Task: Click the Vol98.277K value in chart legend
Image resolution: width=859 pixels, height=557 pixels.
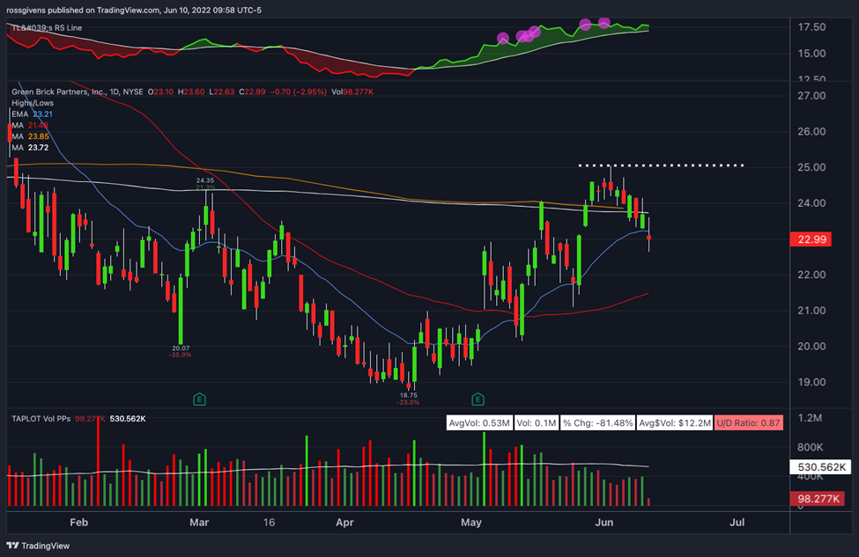Action: [352, 92]
